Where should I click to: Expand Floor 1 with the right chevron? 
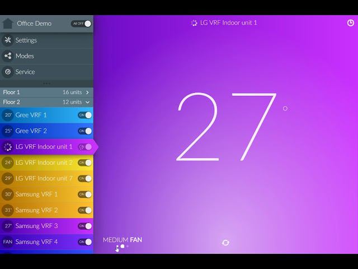pyautogui.click(x=87, y=92)
